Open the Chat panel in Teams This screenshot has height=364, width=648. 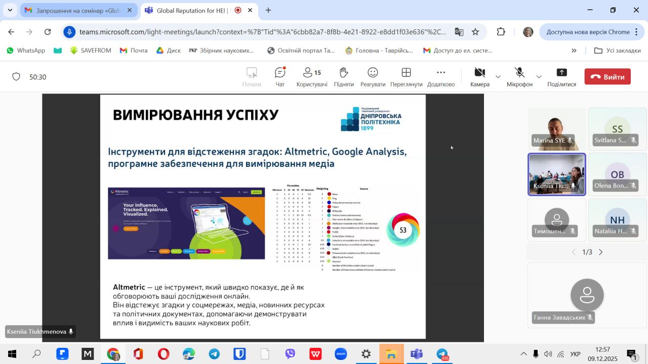tap(280, 77)
